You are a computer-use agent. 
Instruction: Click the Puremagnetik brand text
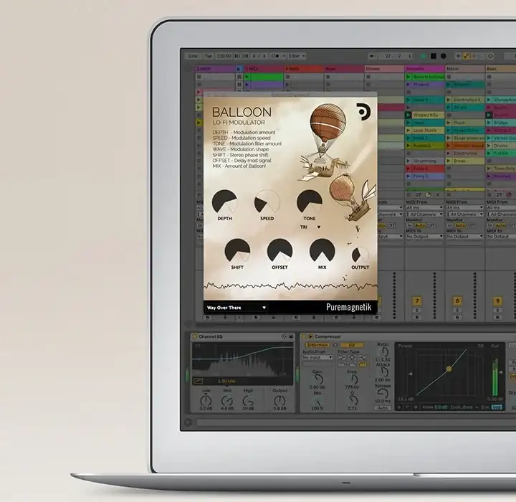pos(348,307)
